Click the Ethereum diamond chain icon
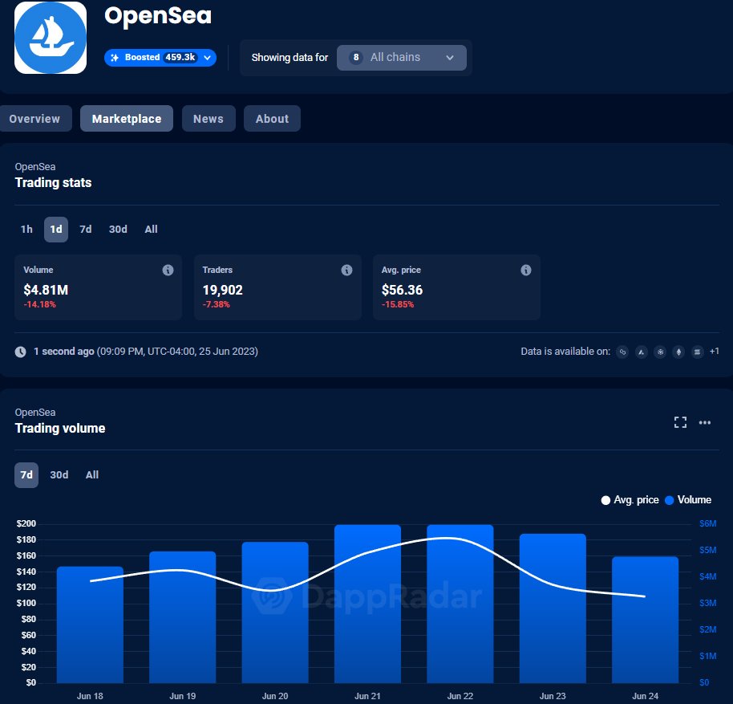Image resolution: width=733 pixels, height=704 pixels. (x=678, y=352)
